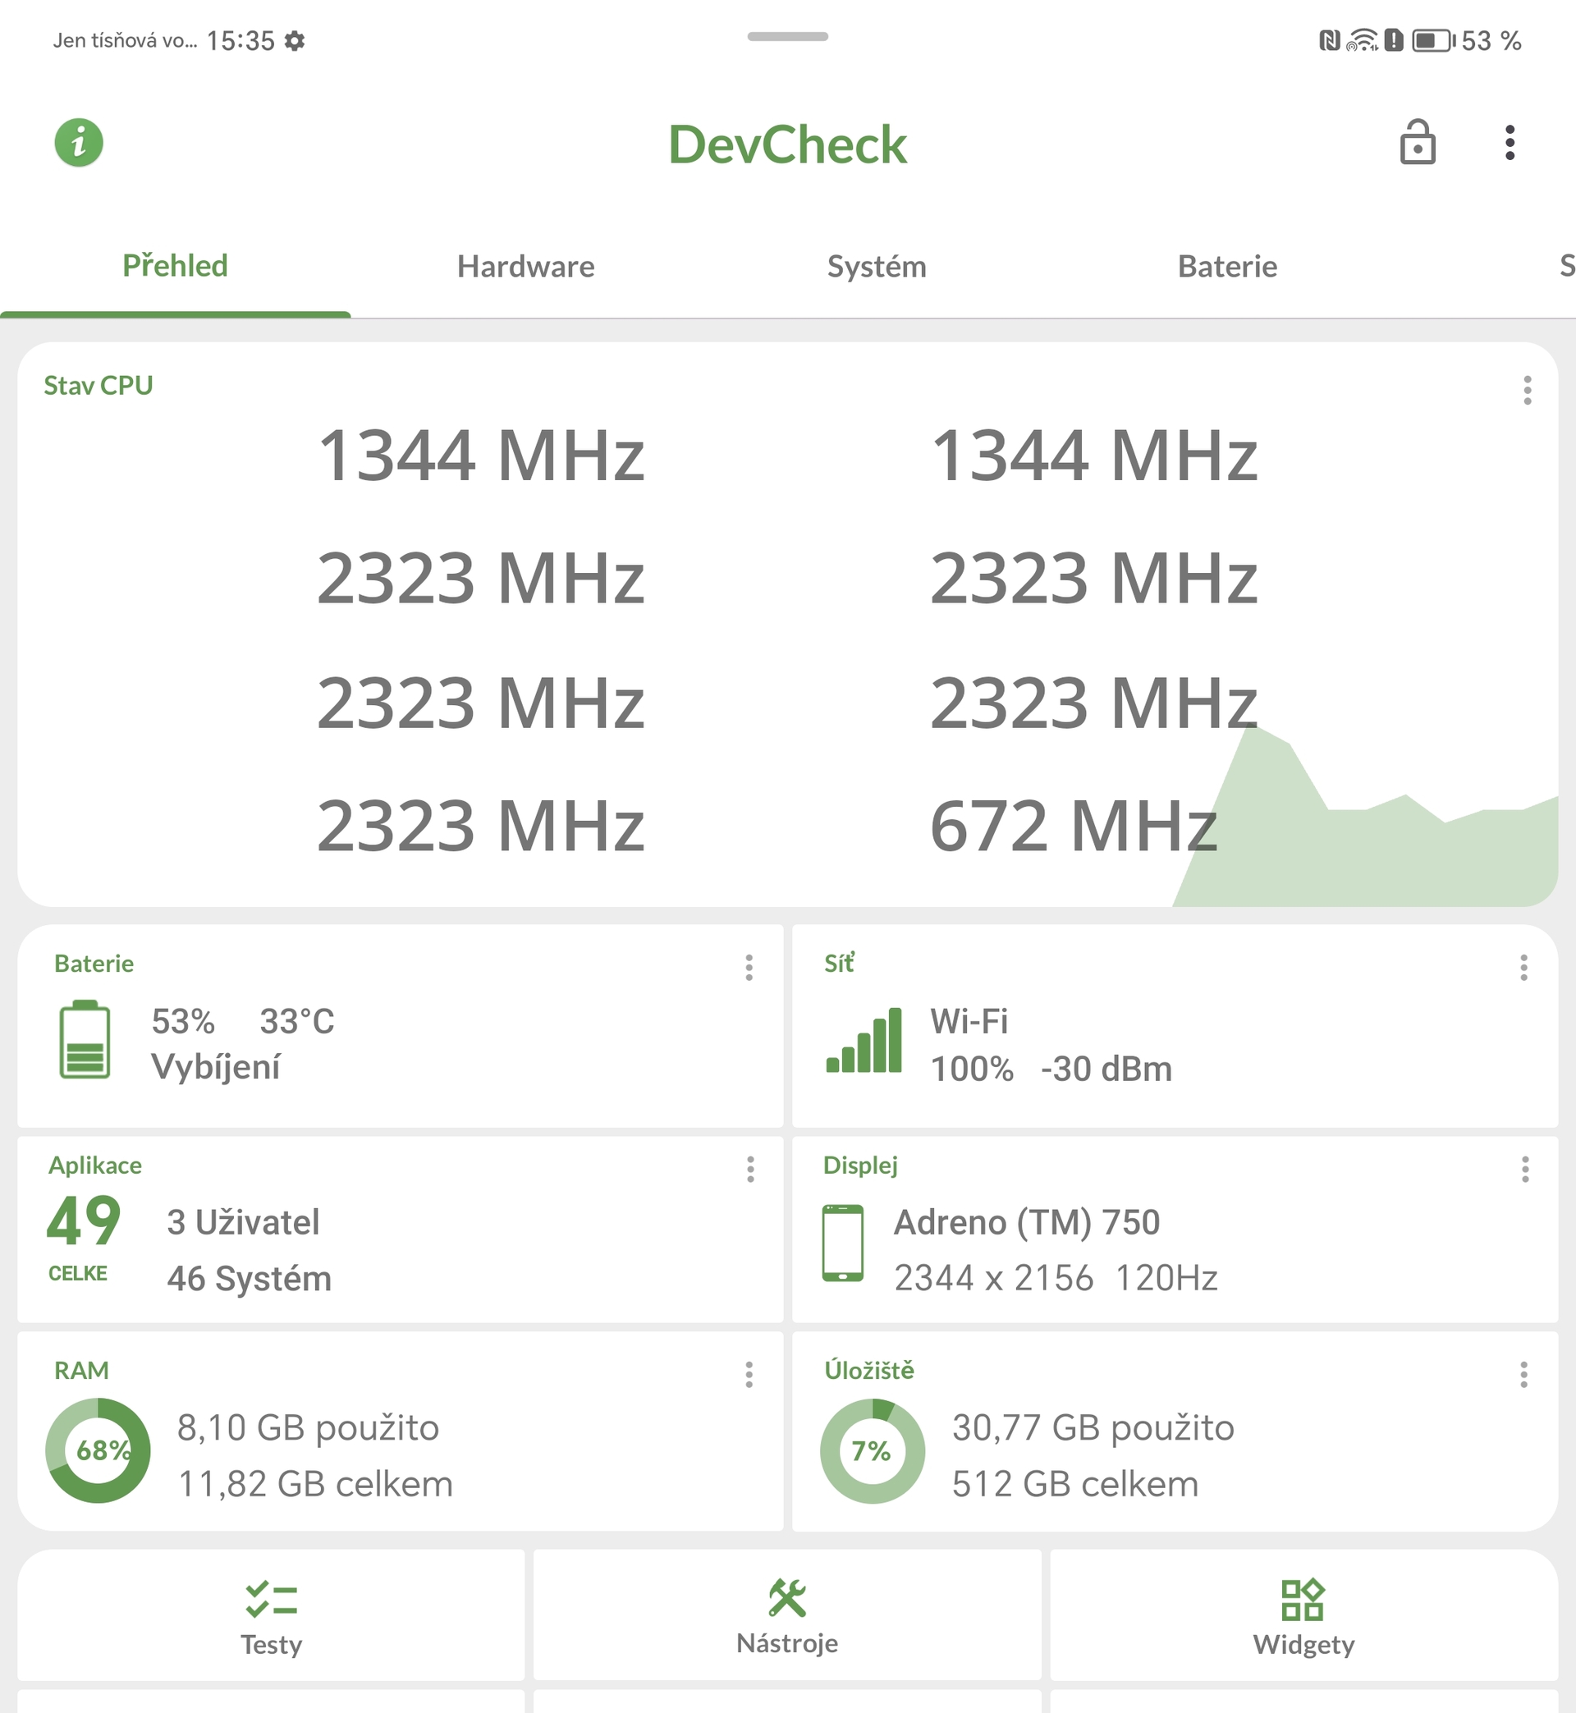Tap the 49 total apps count

pyautogui.click(x=84, y=1221)
